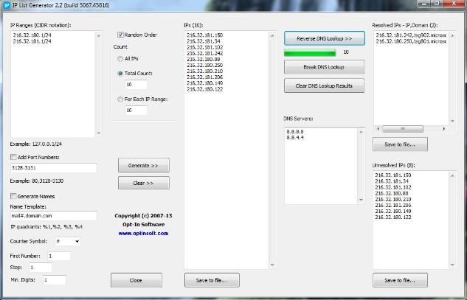
Task: Enable the Generate Names checkbox
Action: pyautogui.click(x=13, y=196)
